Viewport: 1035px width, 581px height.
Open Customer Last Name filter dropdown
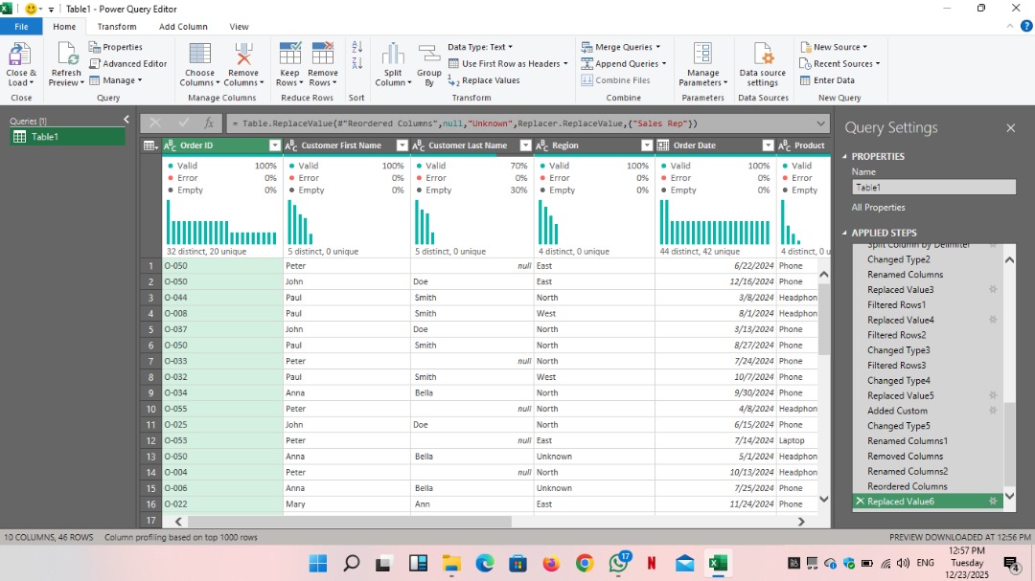coord(525,145)
